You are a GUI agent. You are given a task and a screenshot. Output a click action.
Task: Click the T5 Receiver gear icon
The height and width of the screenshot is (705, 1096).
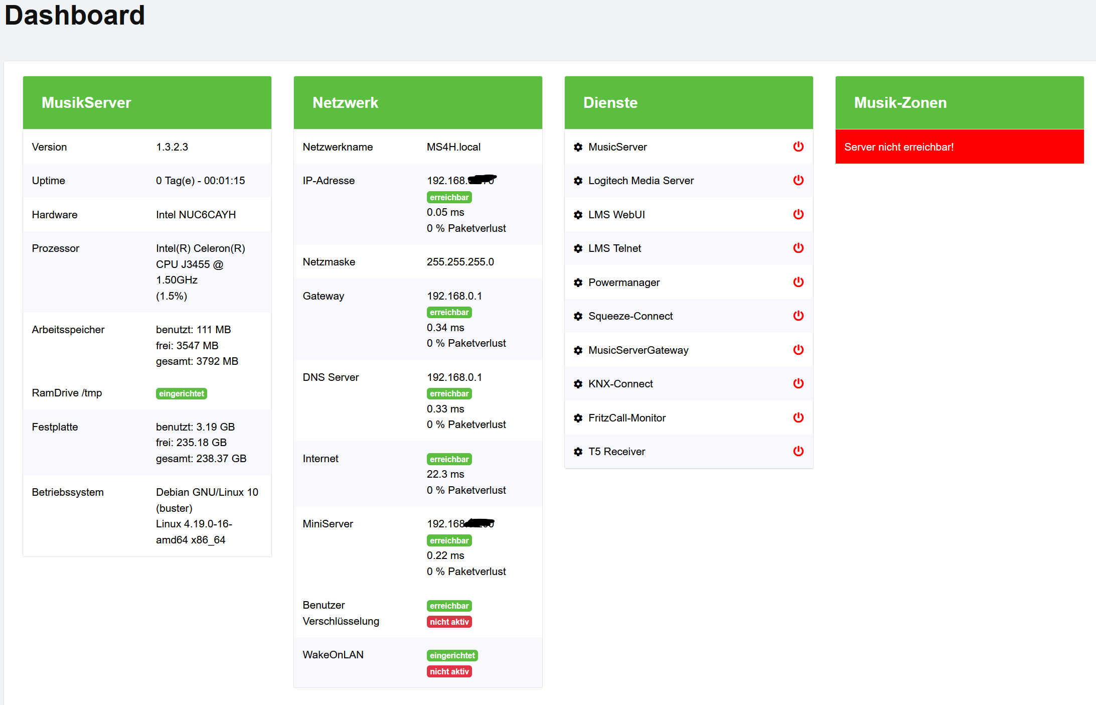[578, 452]
